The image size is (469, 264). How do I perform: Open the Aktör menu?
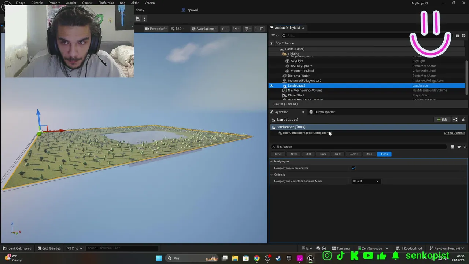click(135, 3)
